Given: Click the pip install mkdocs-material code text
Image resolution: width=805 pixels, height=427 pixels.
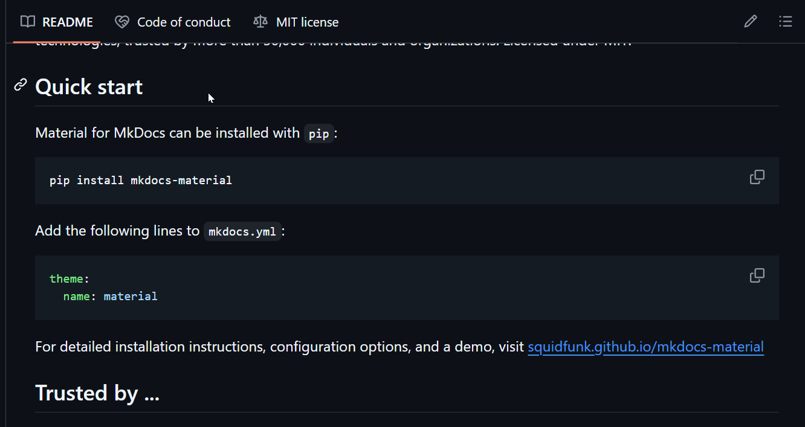Looking at the screenshot, I should (x=141, y=180).
